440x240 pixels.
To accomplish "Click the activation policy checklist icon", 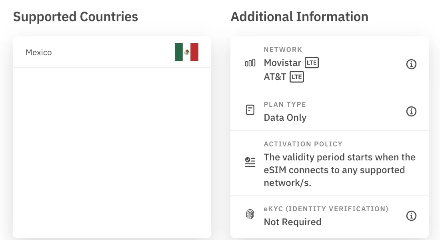I will pyautogui.click(x=250, y=162).
